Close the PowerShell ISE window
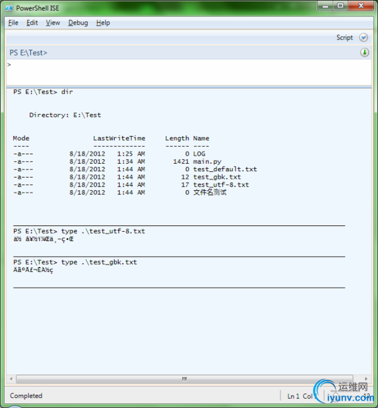The width and height of the screenshot is (378, 408). point(361,6)
